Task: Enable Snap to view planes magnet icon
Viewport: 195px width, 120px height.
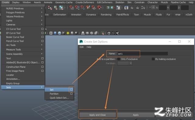Action: [x=94, y=8]
